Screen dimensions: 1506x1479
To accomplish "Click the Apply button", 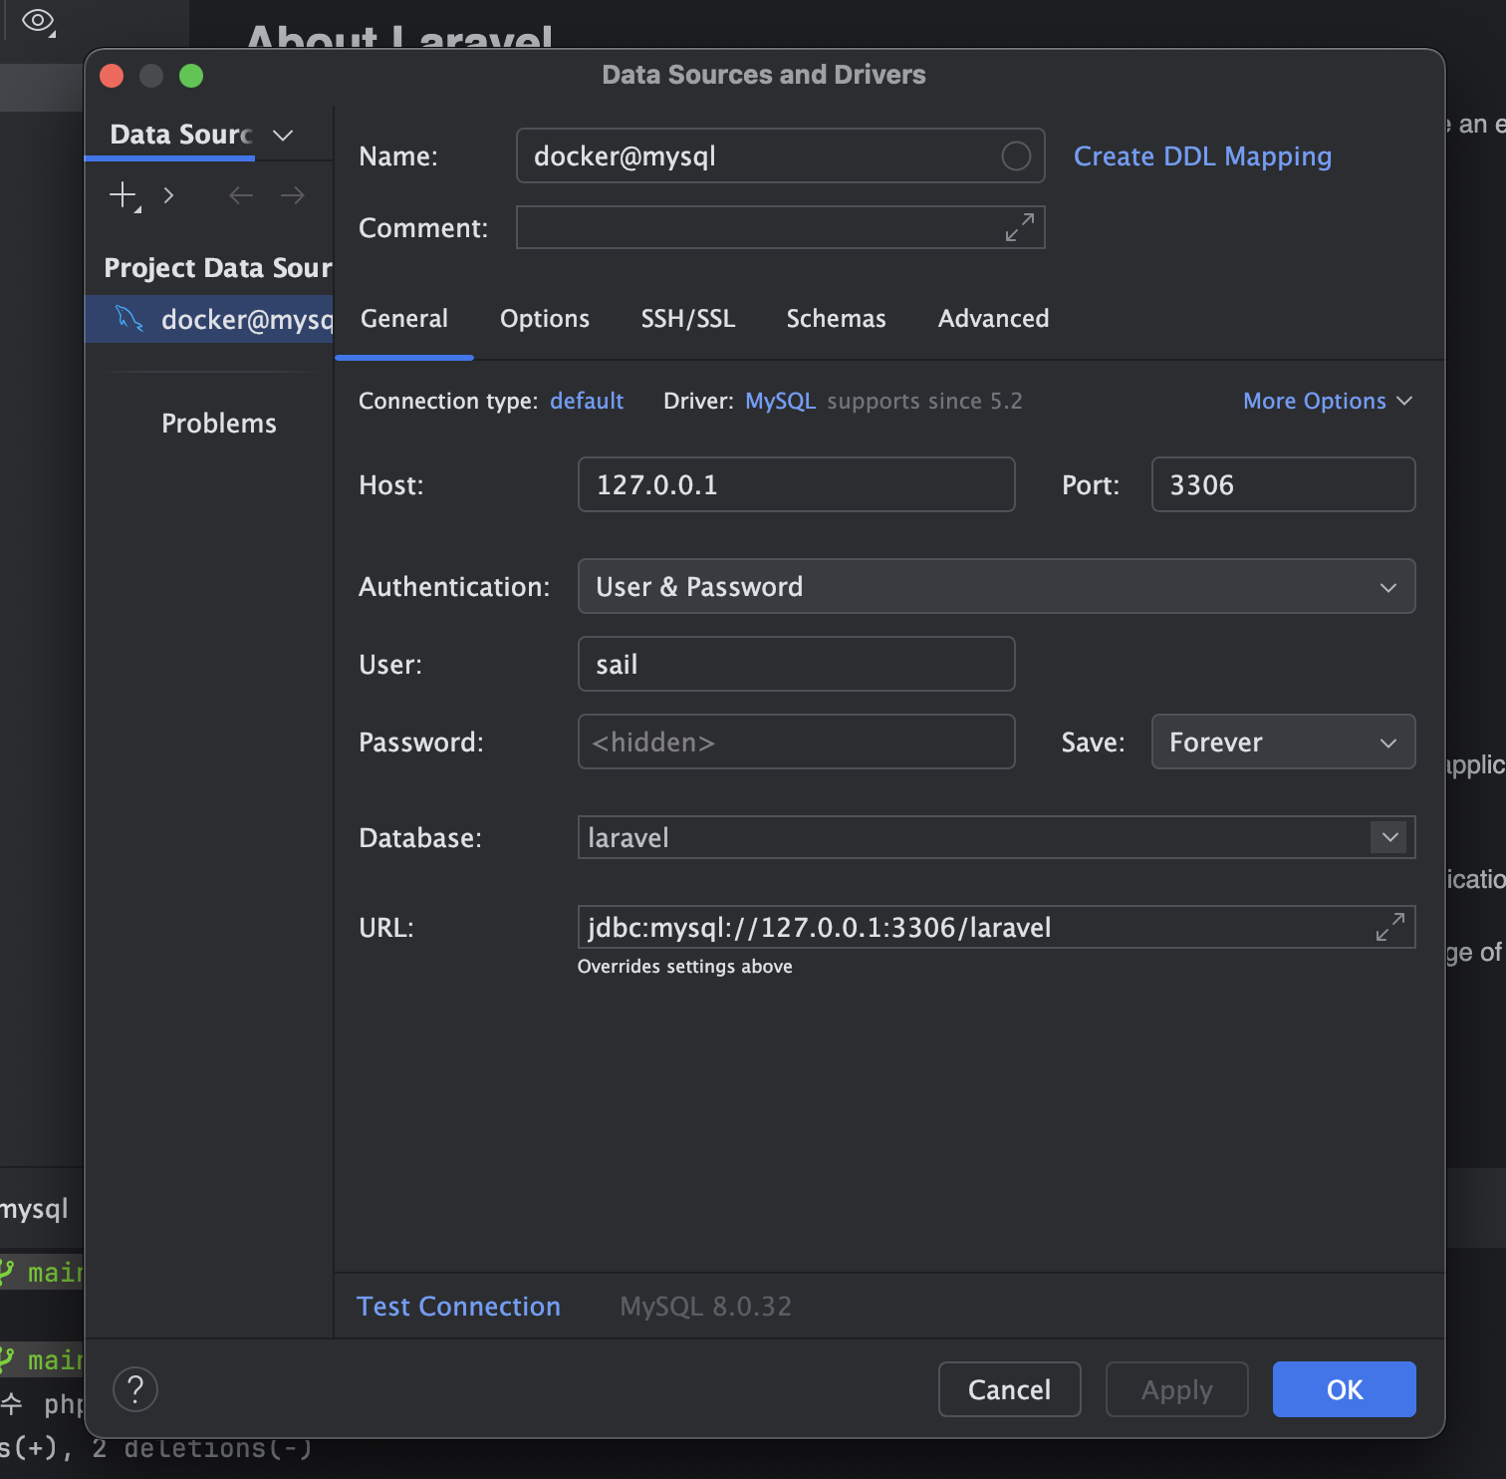I will point(1176,1389).
